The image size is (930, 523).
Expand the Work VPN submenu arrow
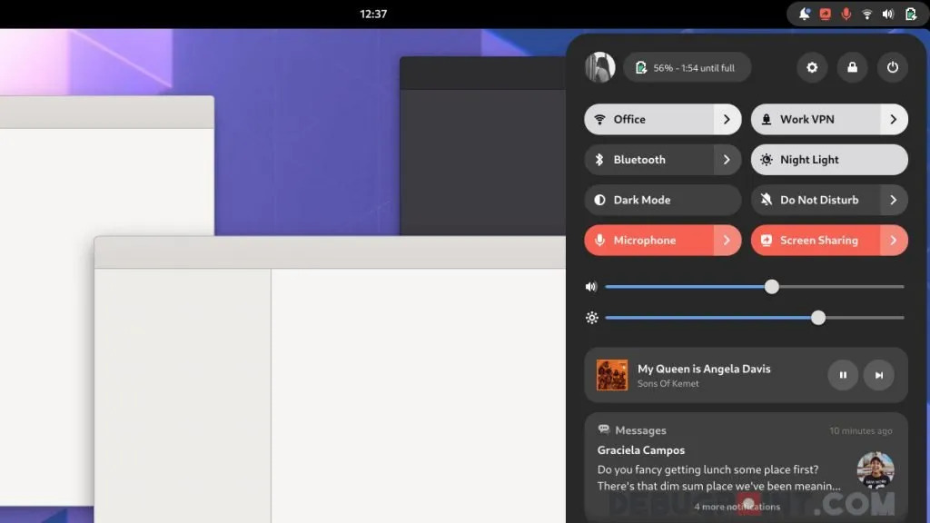894,119
